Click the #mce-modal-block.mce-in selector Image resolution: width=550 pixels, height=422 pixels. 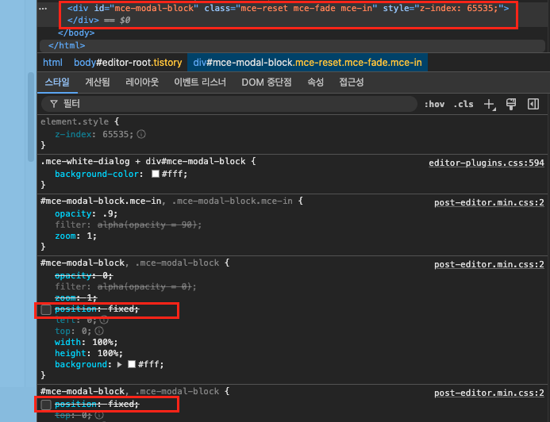click(101, 201)
